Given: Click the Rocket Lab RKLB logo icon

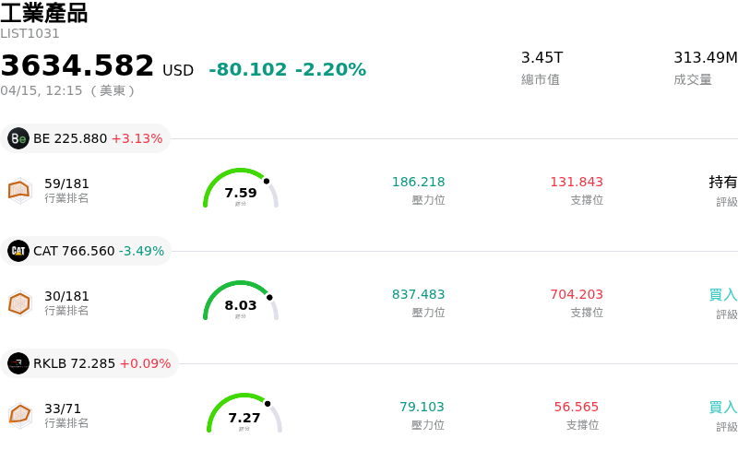Looking at the screenshot, I should pyautogui.click(x=18, y=363).
